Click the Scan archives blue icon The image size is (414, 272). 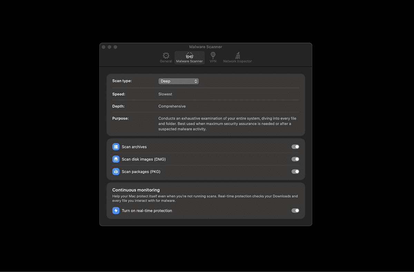coord(116,147)
